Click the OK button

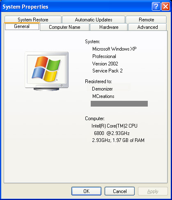coord(86,191)
